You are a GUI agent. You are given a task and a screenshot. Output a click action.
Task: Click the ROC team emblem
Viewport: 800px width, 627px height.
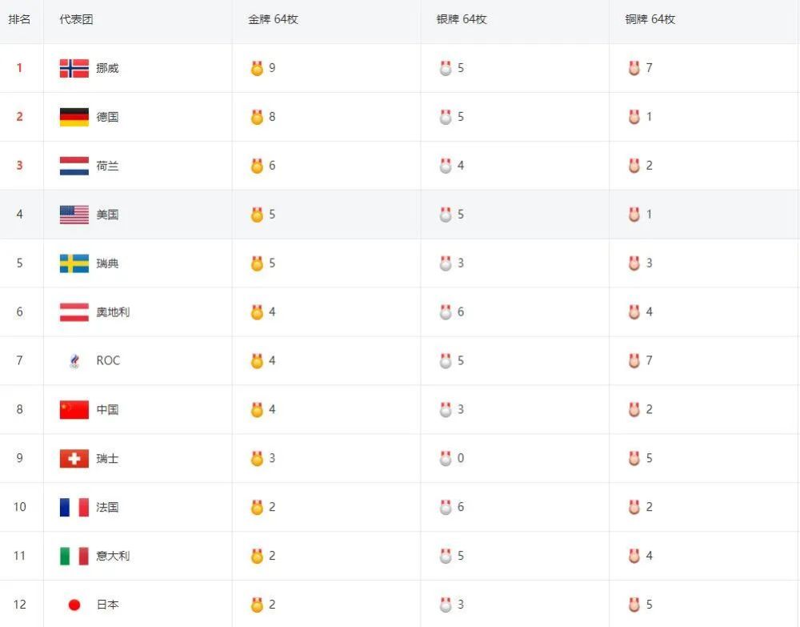pyautogui.click(x=74, y=361)
